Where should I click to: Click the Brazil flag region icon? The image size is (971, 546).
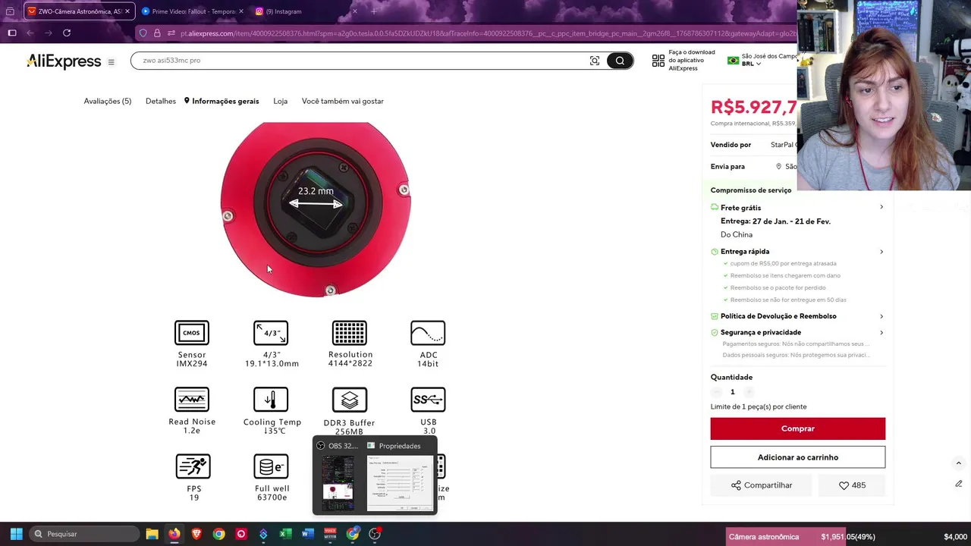(733, 60)
